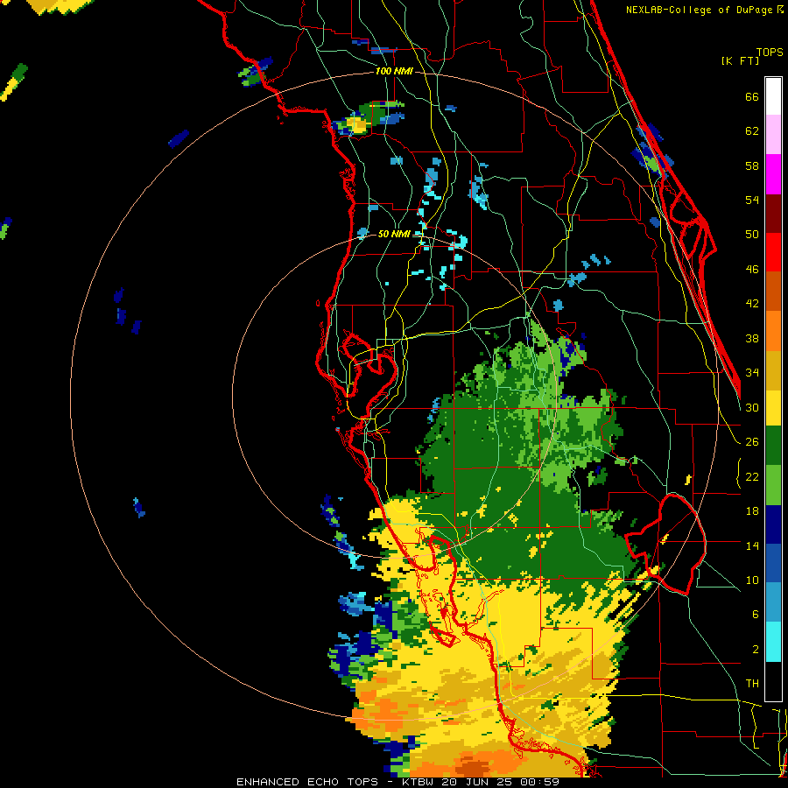Click the 62 legend value
Screen dimensions: 788x788
(752, 131)
